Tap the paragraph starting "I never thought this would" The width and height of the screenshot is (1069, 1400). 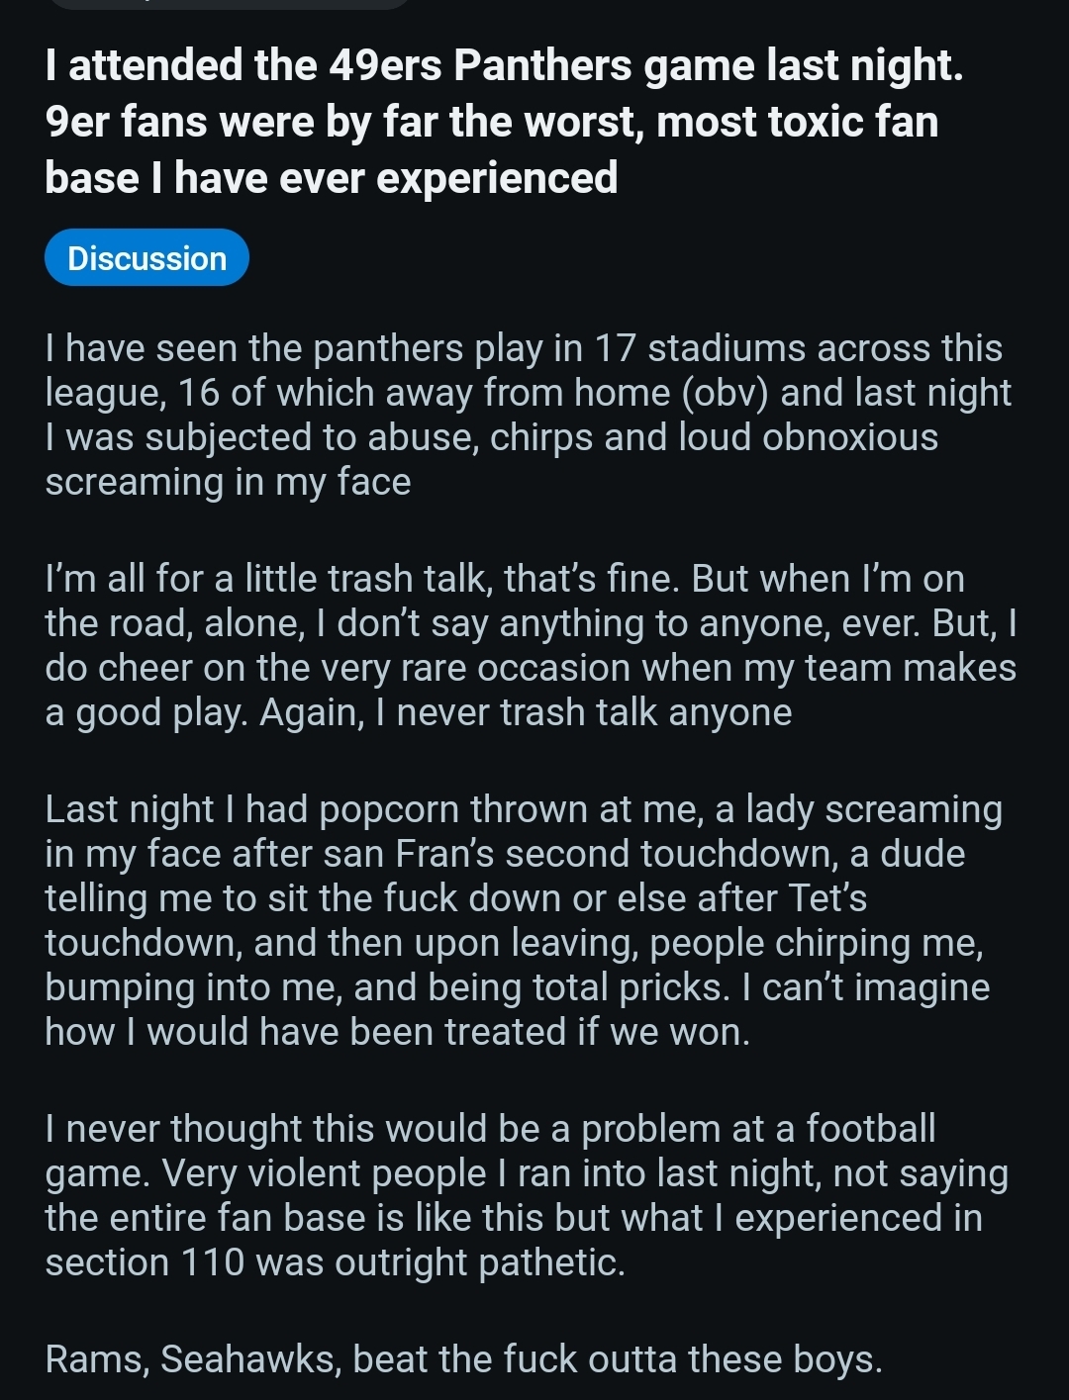pos(525,1195)
